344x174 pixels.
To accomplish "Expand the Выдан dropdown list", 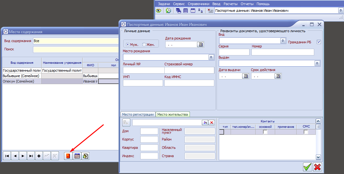I will (x=317, y=63).
